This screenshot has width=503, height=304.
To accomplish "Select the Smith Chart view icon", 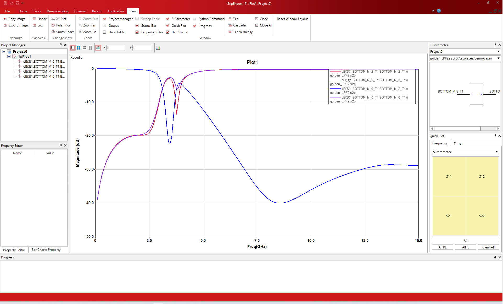I will (x=53, y=32).
